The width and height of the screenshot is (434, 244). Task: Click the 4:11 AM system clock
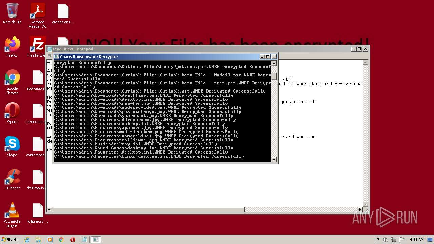(417, 240)
